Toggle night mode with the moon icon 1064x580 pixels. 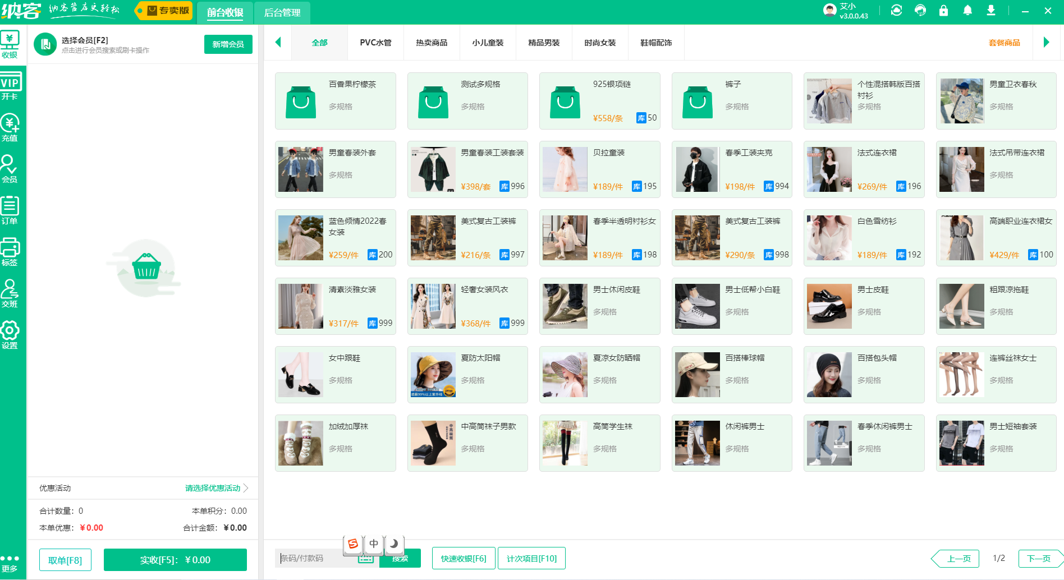click(395, 543)
